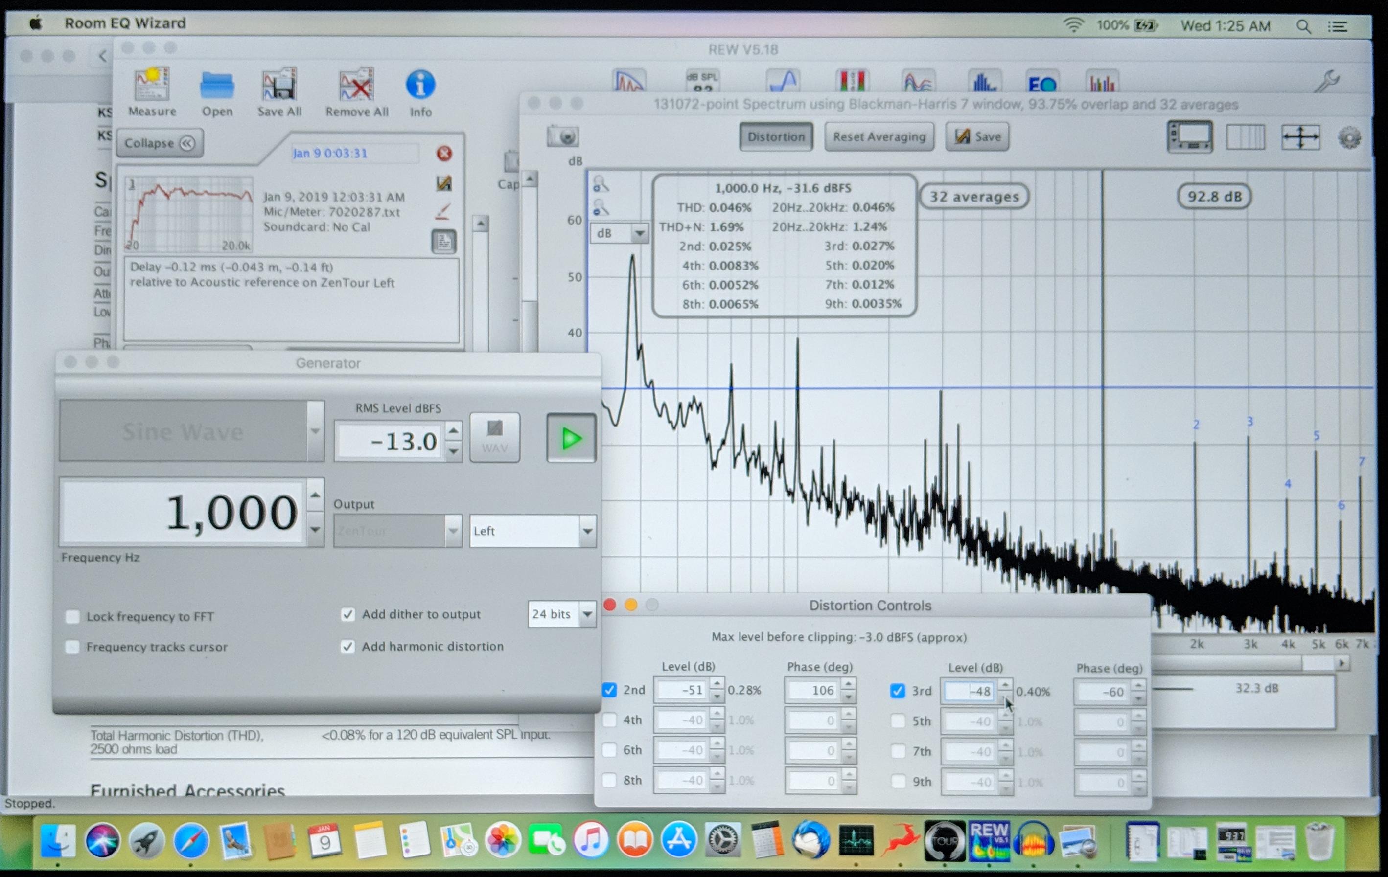Increase 2nd harmonic level stepper
1388x877 pixels.
tap(717, 683)
